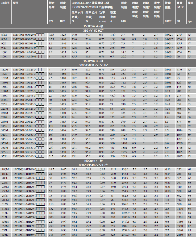
Task: Select the 0.0021 inertia value
Action: tap(169, 35)
